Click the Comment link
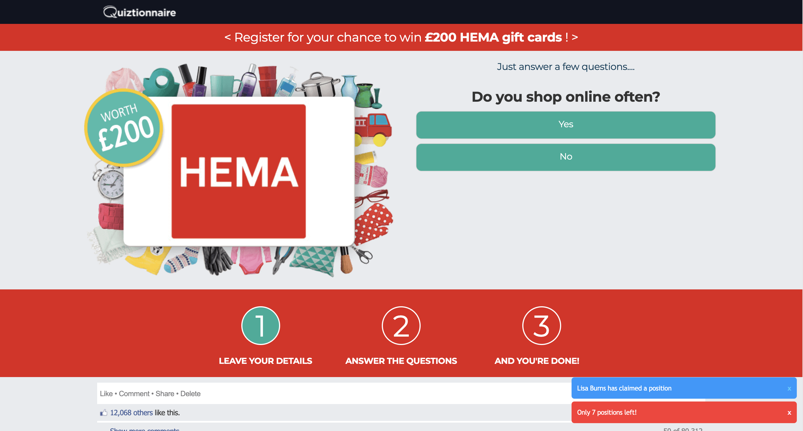Viewport: 803px width, 431px height. (x=134, y=394)
